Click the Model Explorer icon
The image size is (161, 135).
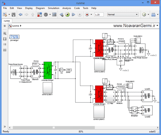point(54,14)
